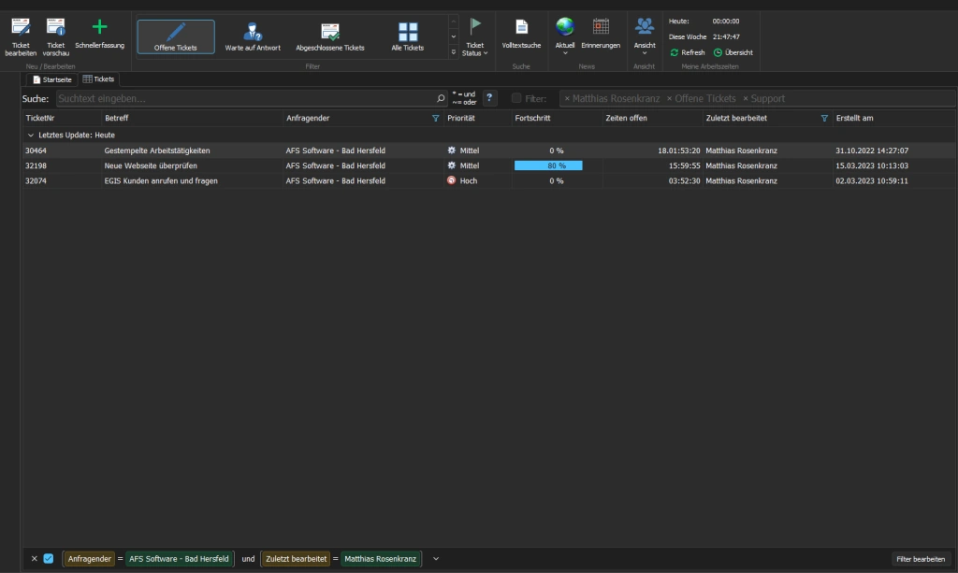Click ticket number 32198
958x573 pixels.
pos(36,165)
